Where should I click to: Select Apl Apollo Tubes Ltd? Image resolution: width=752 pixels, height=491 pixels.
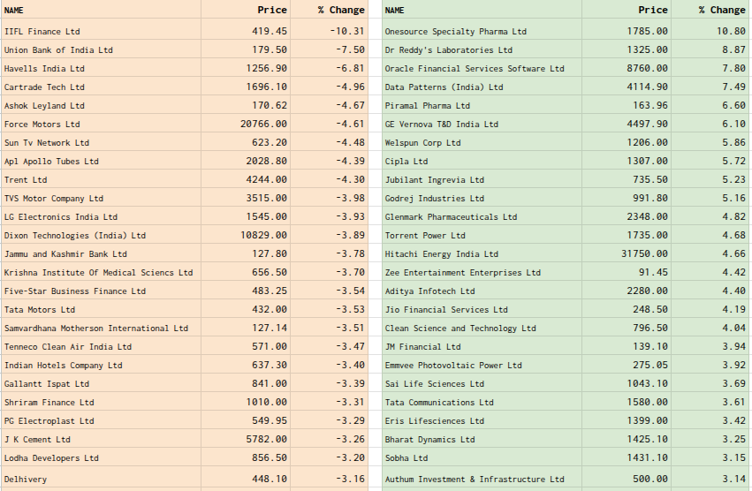pos(51,162)
